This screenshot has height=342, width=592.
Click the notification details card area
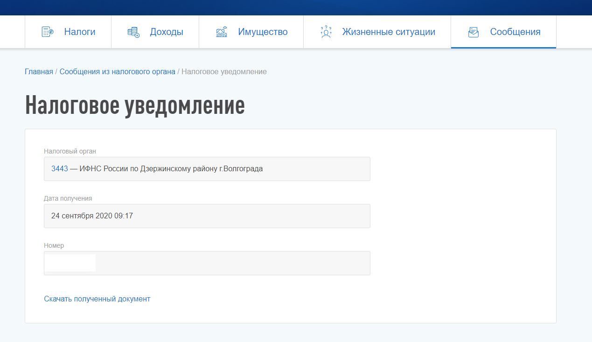[x=289, y=226]
